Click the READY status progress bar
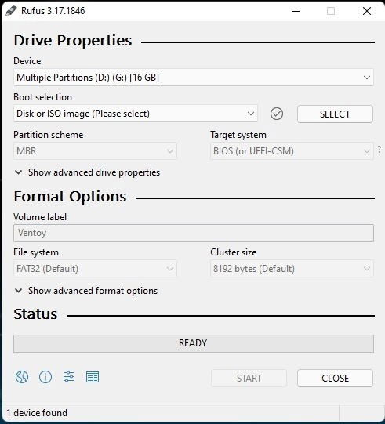 194,343
